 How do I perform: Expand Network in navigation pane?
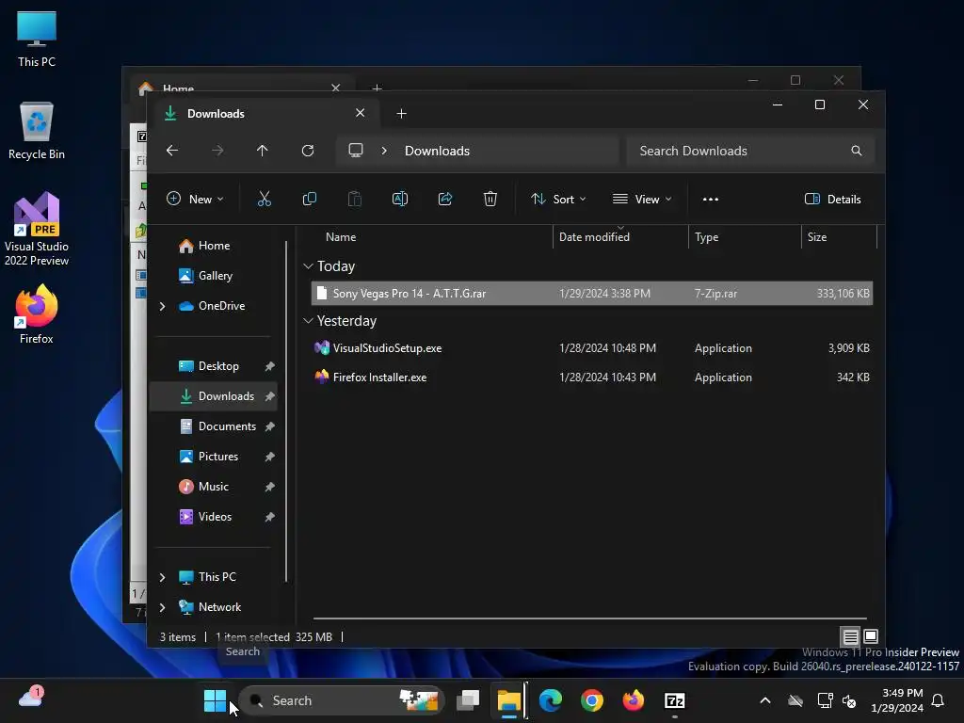pyautogui.click(x=162, y=607)
